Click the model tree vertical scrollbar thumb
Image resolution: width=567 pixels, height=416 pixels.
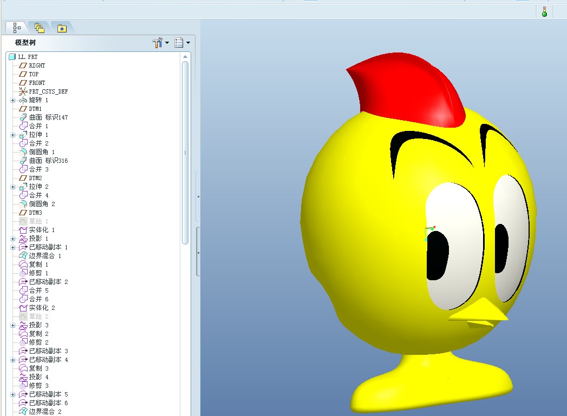185,153
